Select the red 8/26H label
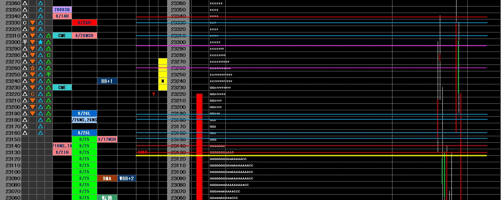The width and height of the screenshot is (501, 200). click(84, 23)
